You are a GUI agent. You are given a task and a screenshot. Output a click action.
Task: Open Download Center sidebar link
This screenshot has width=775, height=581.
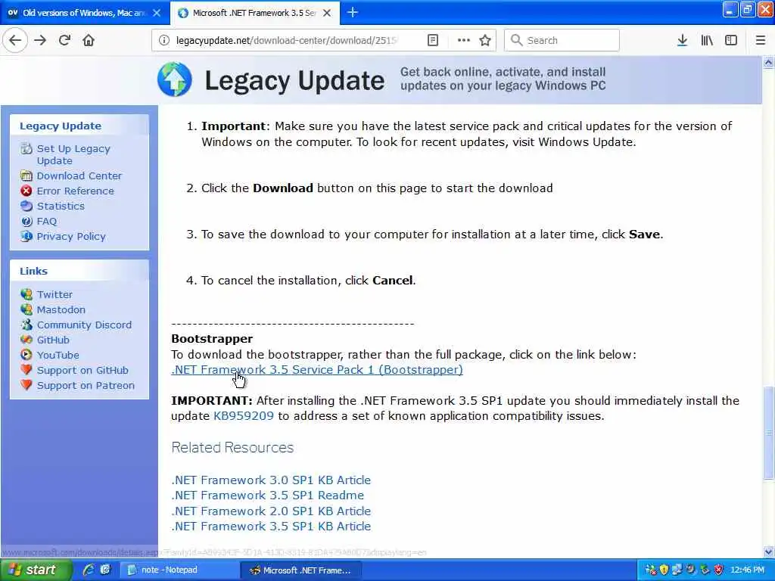pyautogui.click(x=79, y=176)
